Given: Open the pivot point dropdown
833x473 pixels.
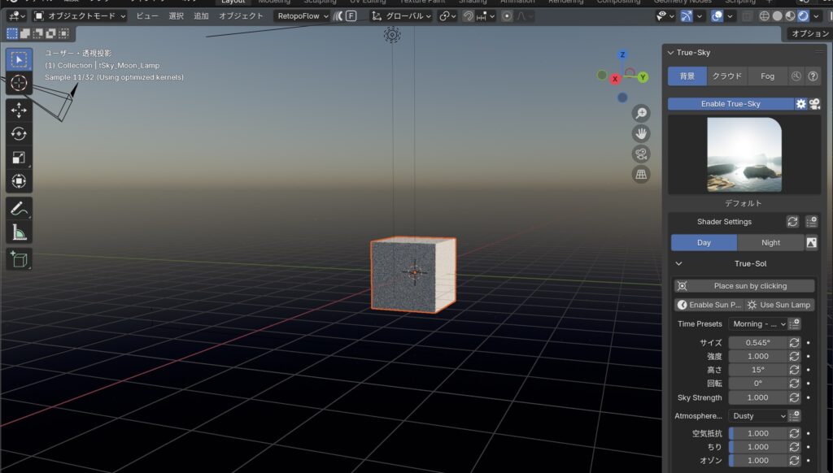Looking at the screenshot, I should click(447, 16).
